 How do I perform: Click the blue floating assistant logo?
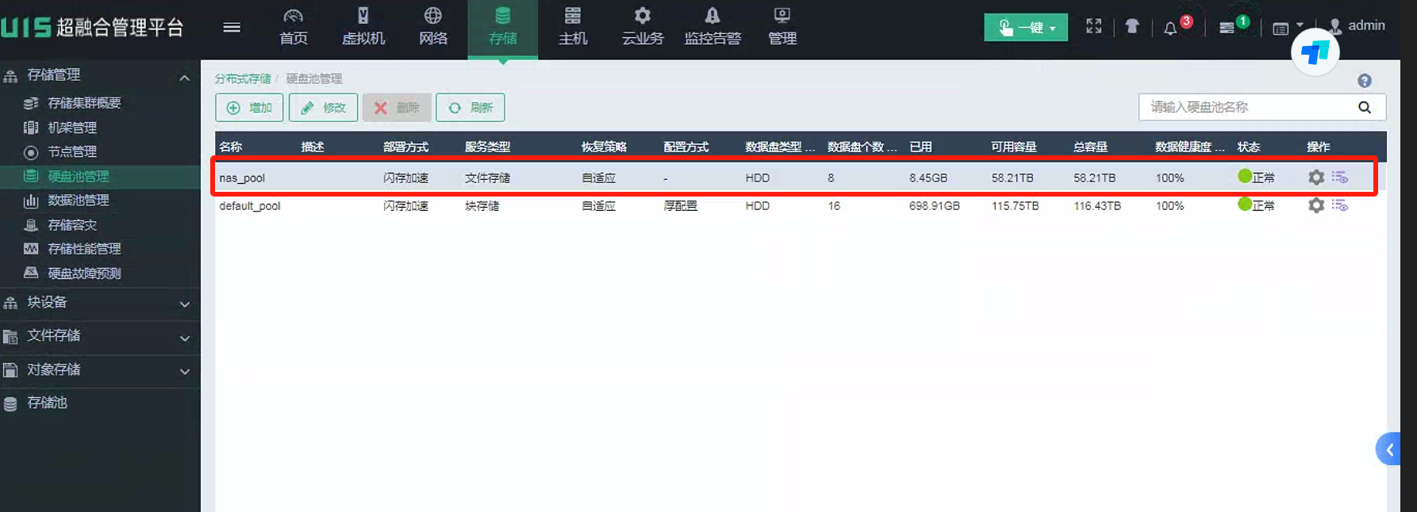click(1315, 52)
